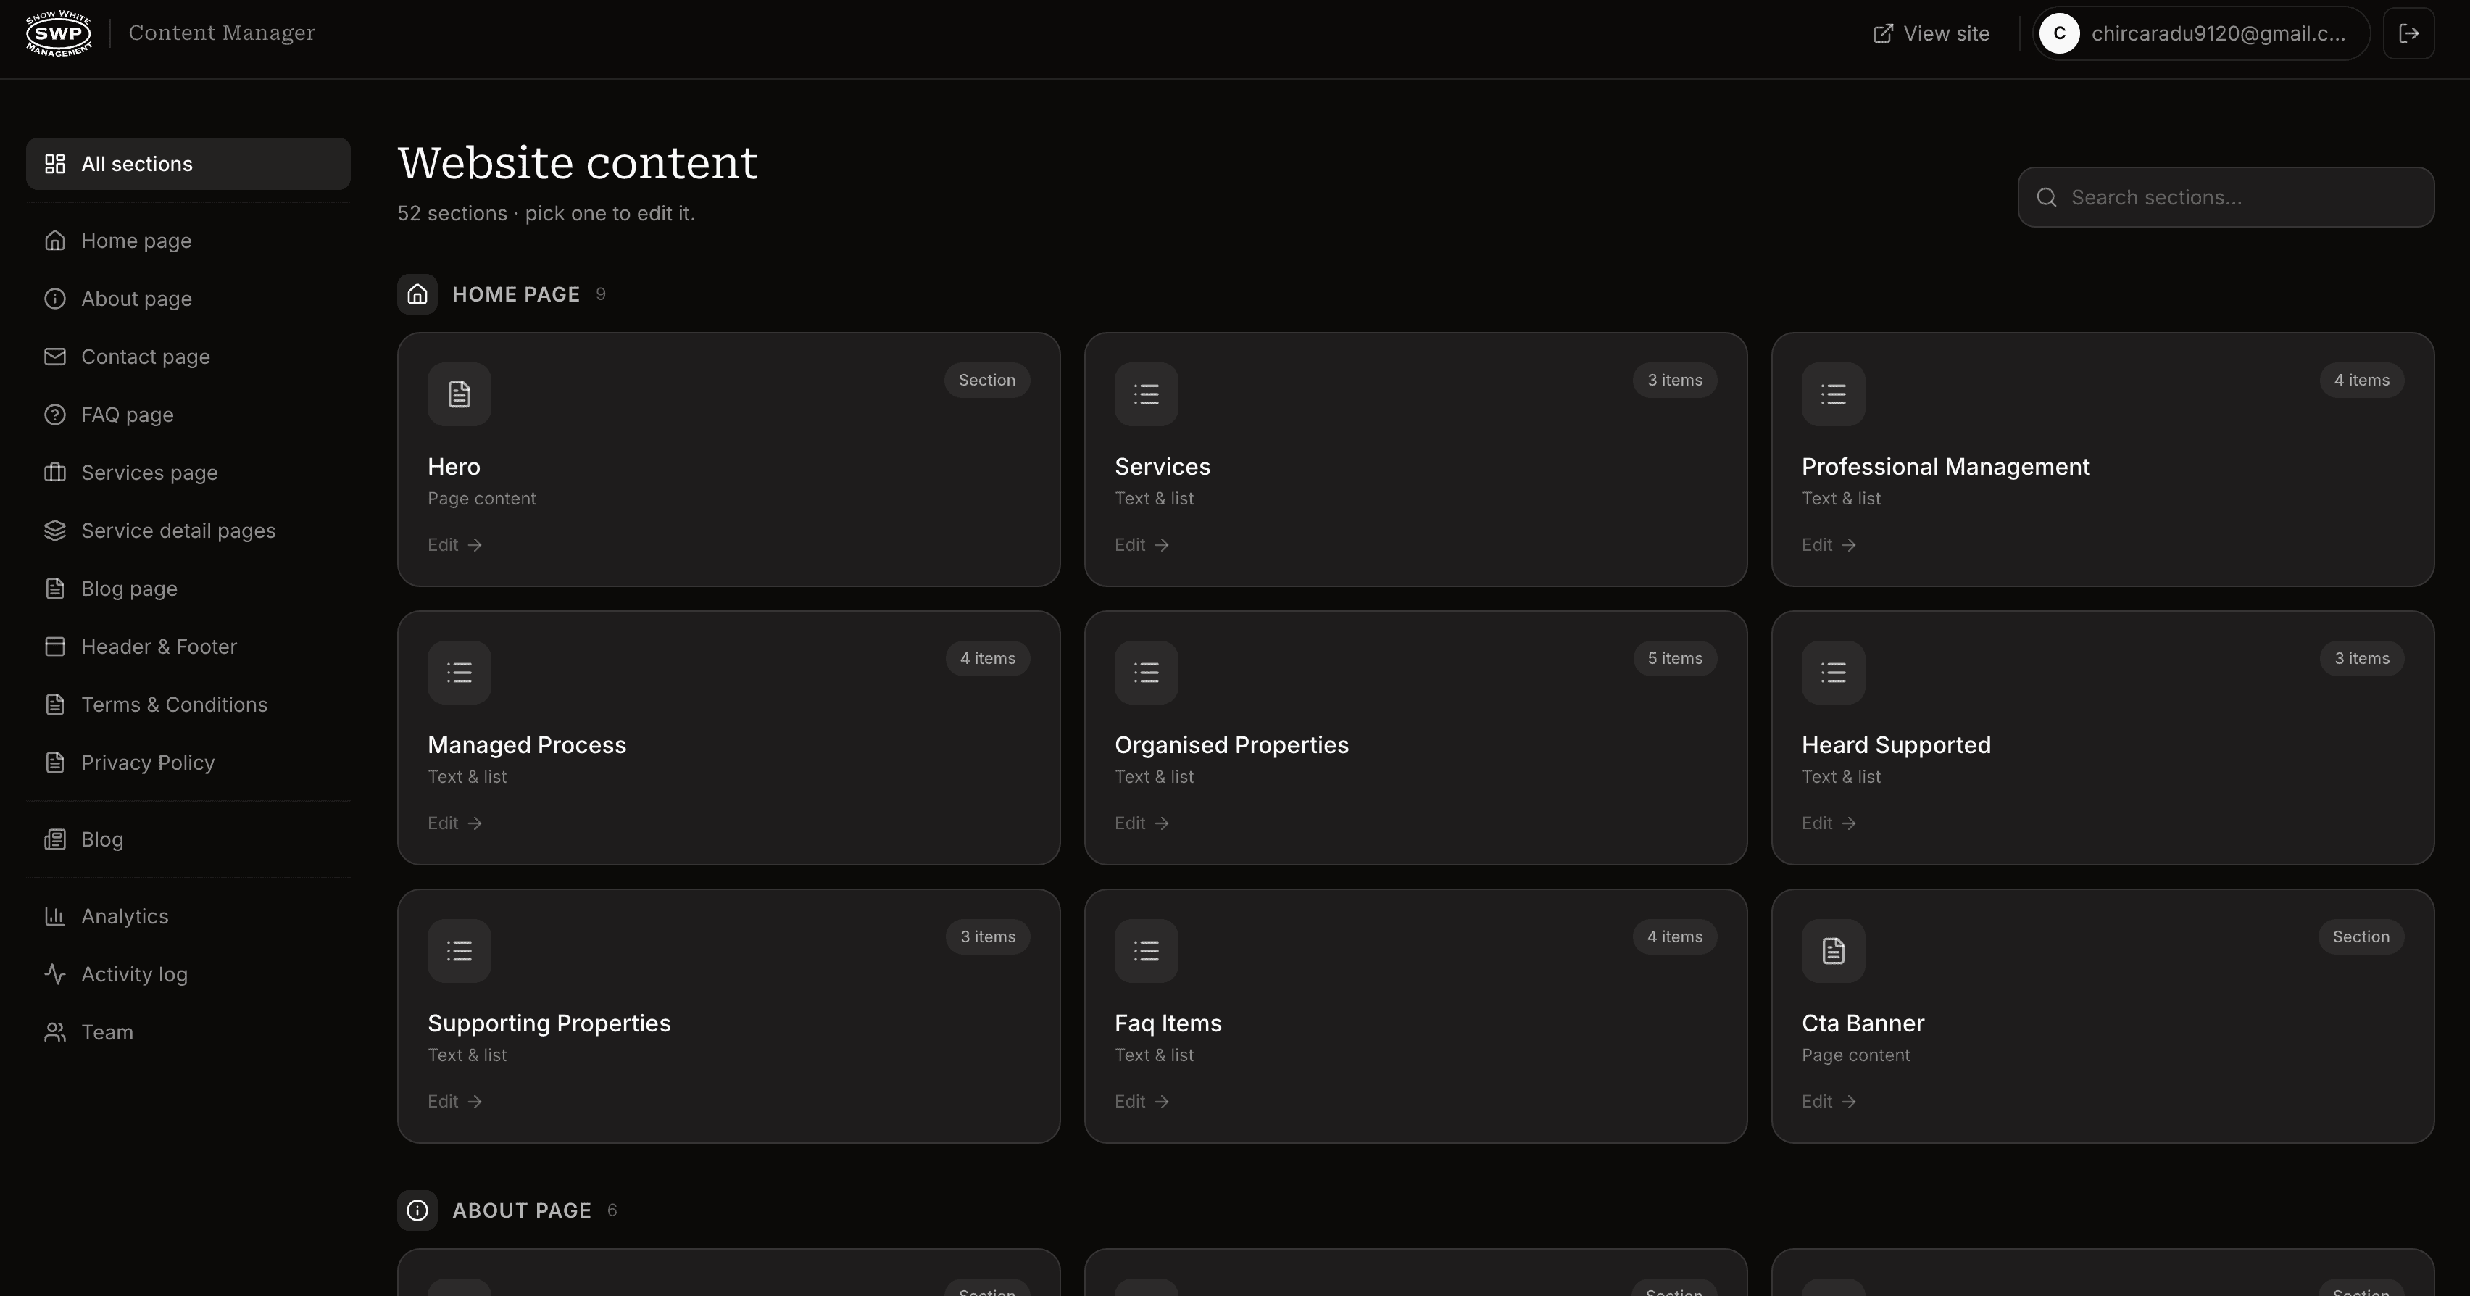Screen dimensions: 2470x1296
Task: Click the question mark icon for FAQ page
Action: 54,415
